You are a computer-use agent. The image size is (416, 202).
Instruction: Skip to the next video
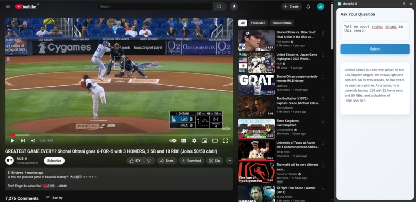coord(23,141)
